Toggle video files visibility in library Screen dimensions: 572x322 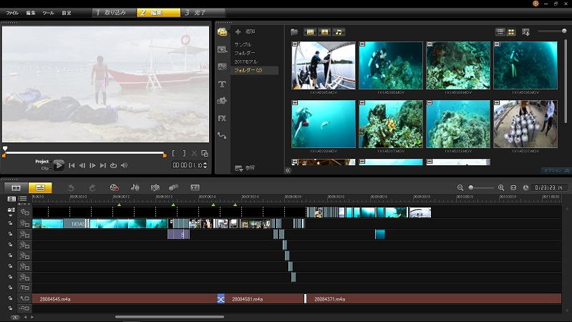click(x=310, y=32)
